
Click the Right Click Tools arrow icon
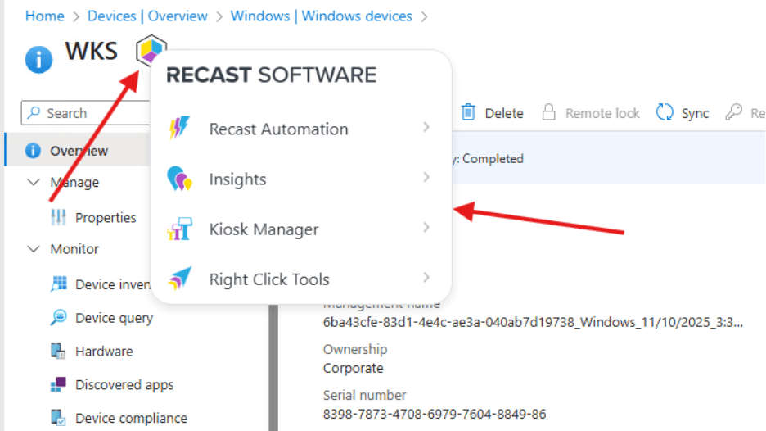179,279
